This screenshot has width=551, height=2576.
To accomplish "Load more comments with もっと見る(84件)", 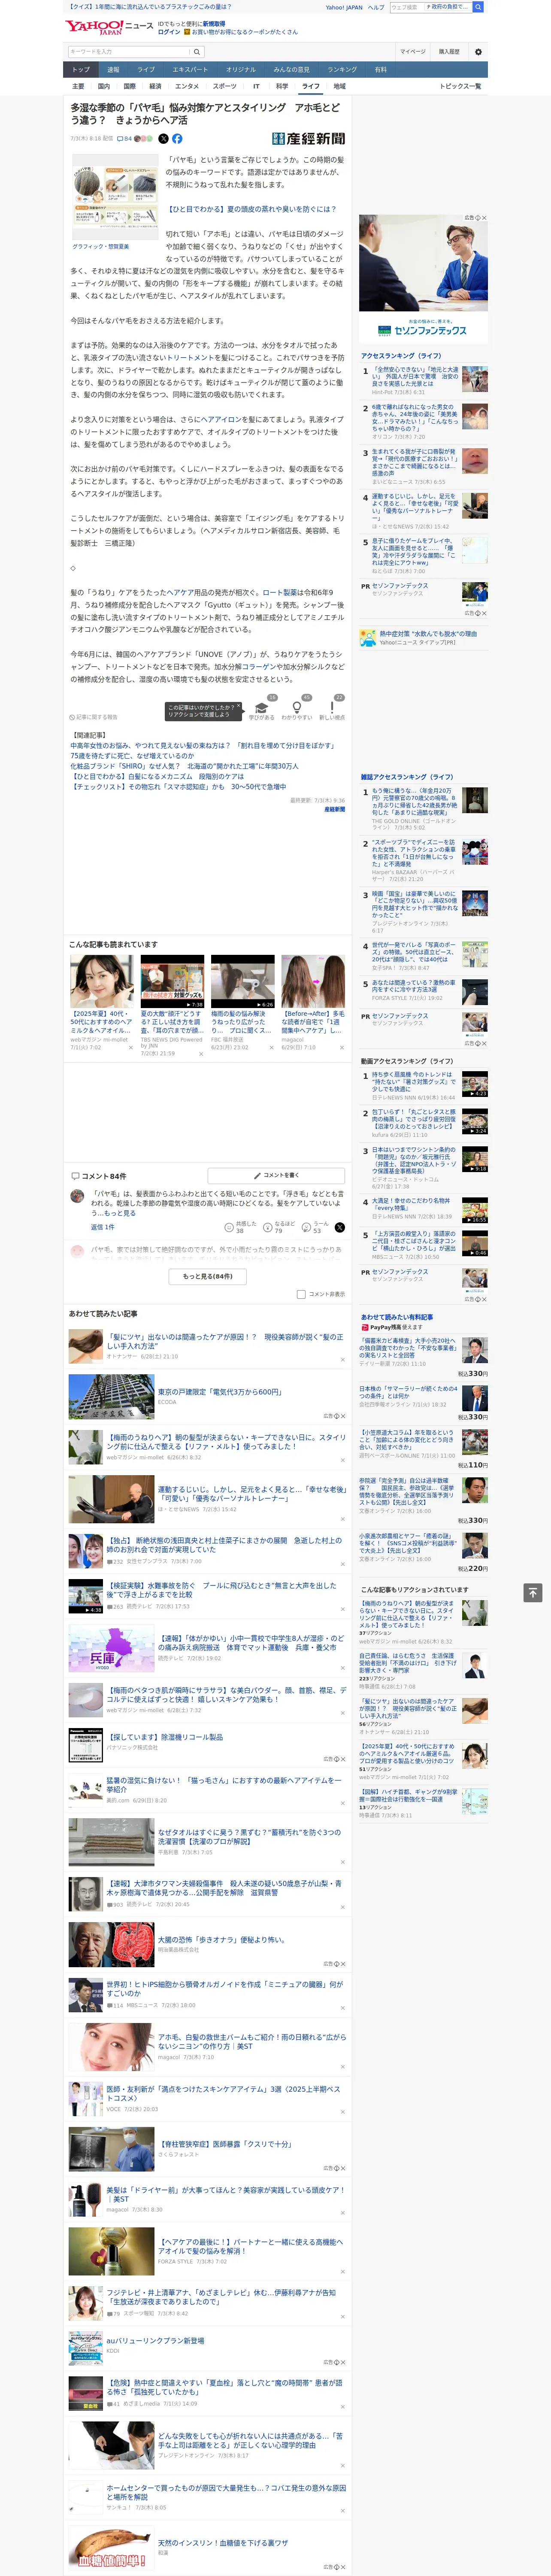I will pyautogui.click(x=208, y=1276).
